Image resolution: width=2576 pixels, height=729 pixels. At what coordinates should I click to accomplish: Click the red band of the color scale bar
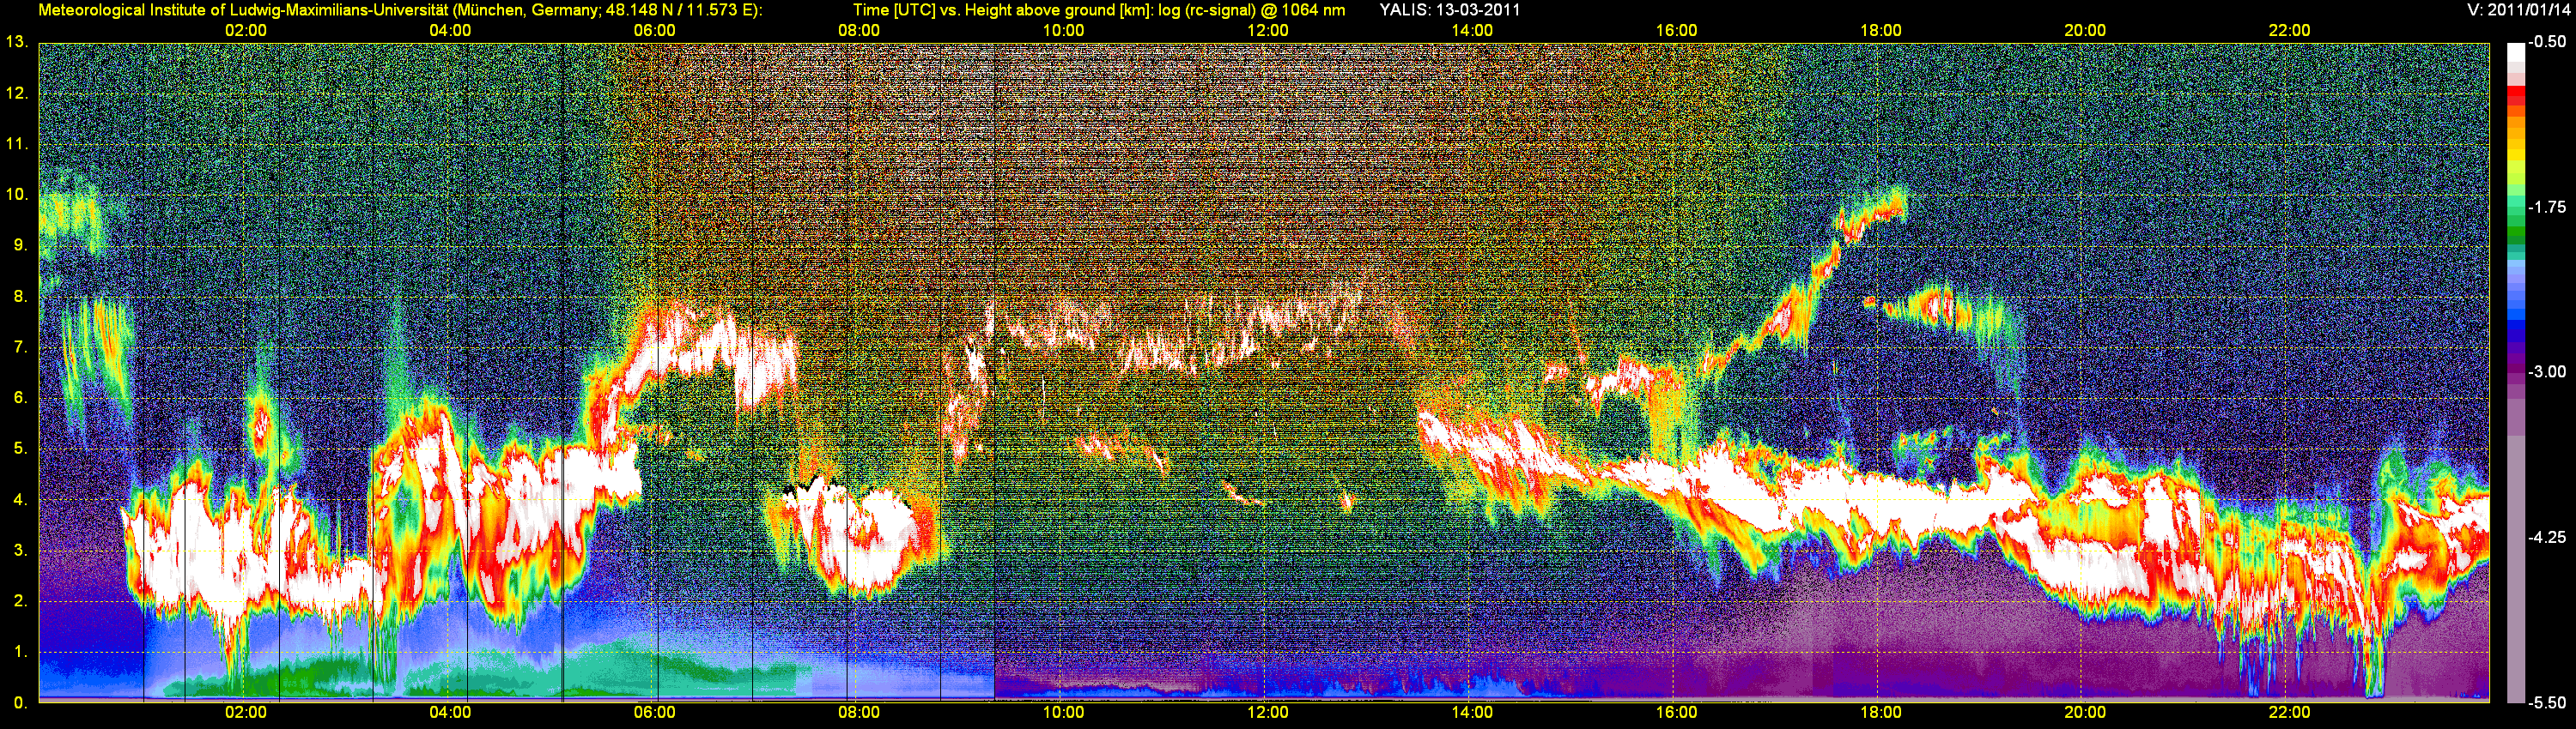pyautogui.click(x=2515, y=96)
